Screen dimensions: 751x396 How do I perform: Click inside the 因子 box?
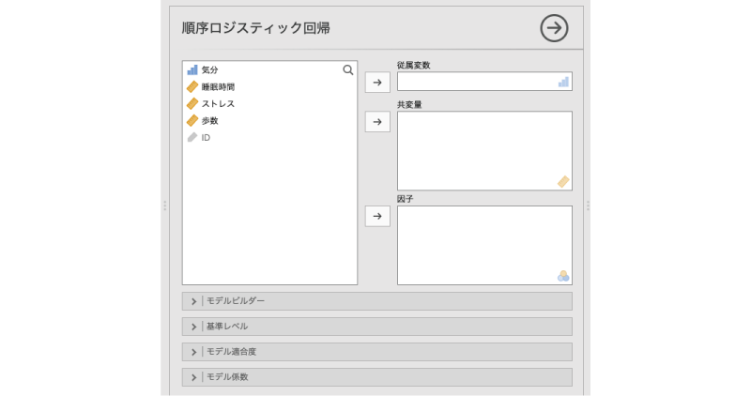[x=483, y=245]
